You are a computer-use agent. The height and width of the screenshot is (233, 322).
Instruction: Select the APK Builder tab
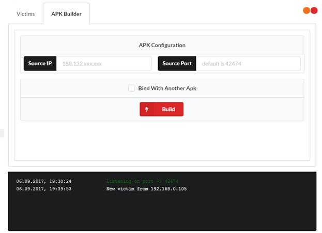click(66, 14)
